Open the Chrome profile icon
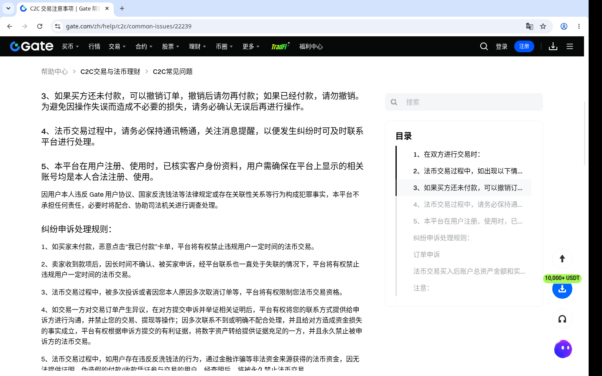This screenshot has width=602, height=376. (564, 26)
